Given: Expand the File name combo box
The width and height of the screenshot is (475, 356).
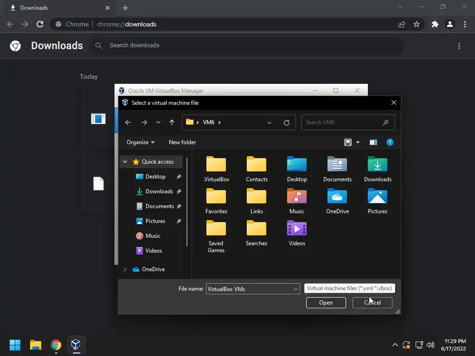Looking at the screenshot, I should click(295, 289).
